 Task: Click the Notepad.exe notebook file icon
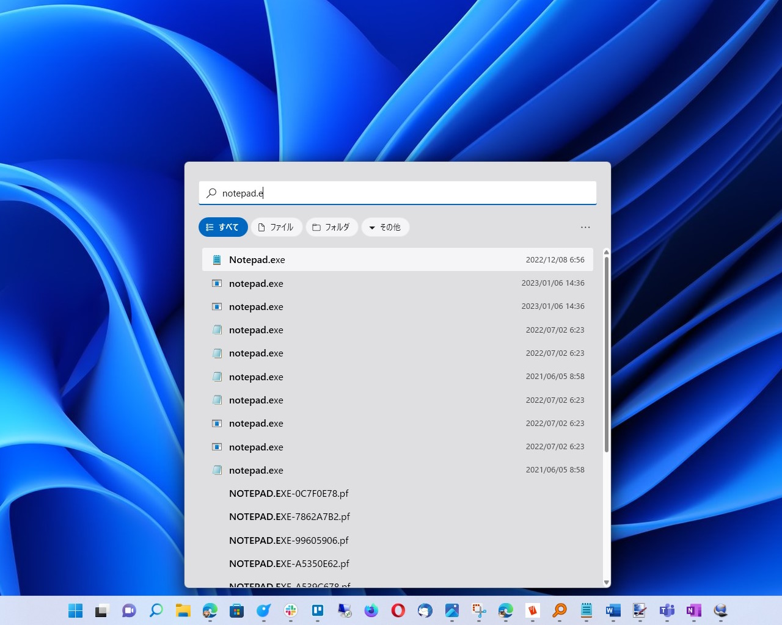(x=216, y=259)
